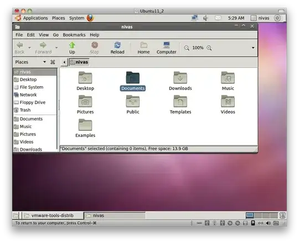Open the View menu
Viewport: 299px width, 243px height.
click(44, 35)
